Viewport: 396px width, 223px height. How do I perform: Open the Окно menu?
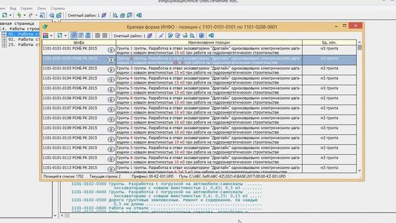pos(41,8)
